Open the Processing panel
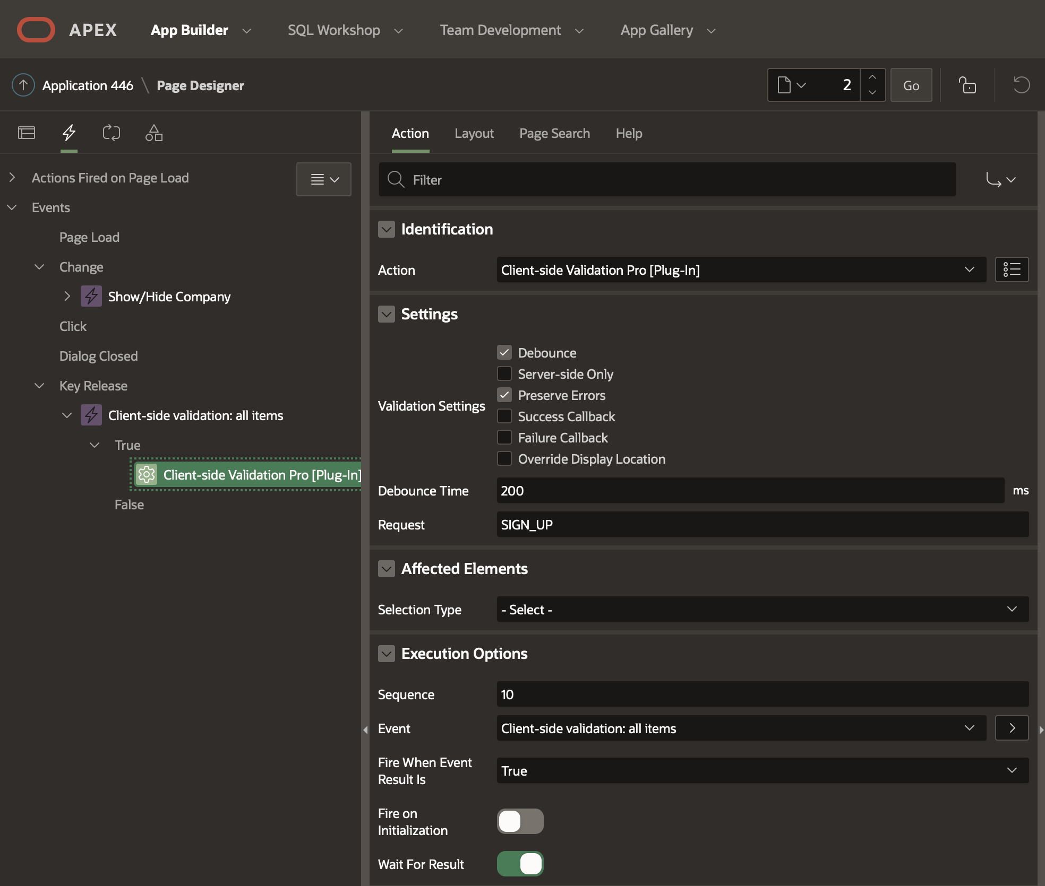The height and width of the screenshot is (886, 1045). [x=112, y=133]
